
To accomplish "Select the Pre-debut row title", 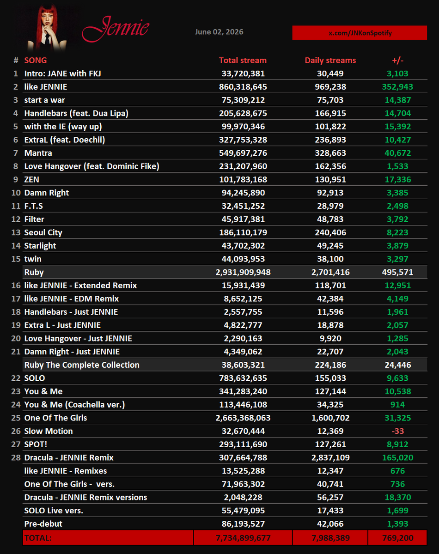I will [x=43, y=524].
